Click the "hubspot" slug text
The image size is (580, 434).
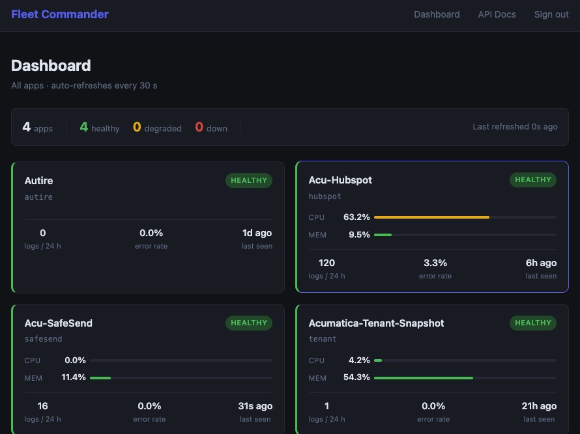tap(325, 197)
